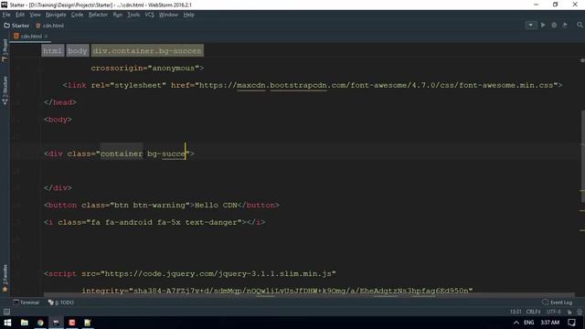Image resolution: width=585 pixels, height=329 pixels.
Task: Open the red recorder app in taskbar
Action: point(72,323)
